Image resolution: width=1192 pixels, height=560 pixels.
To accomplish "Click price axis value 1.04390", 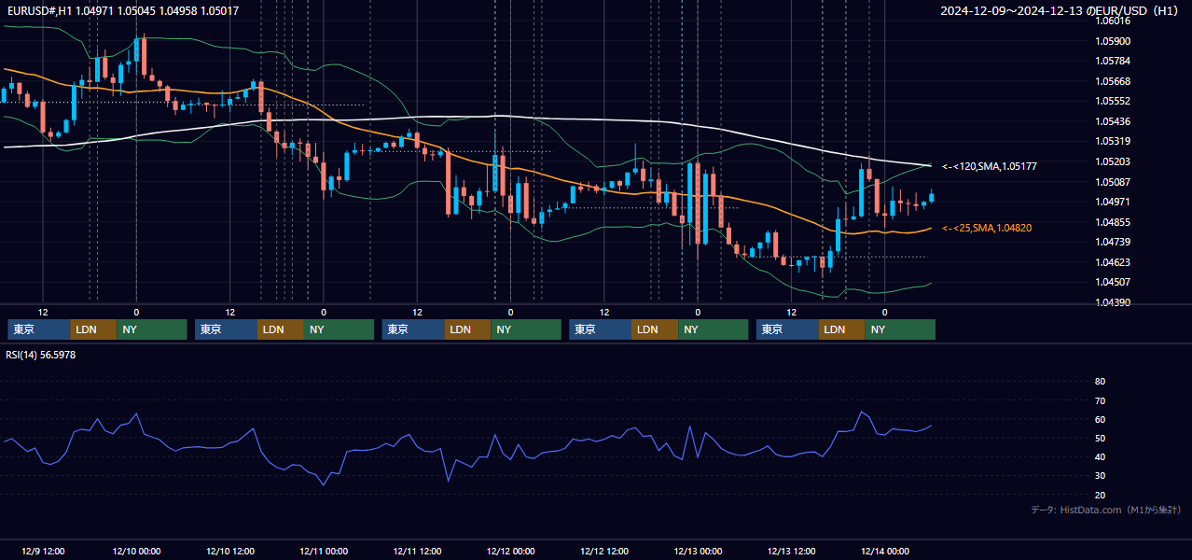I will (x=1112, y=302).
